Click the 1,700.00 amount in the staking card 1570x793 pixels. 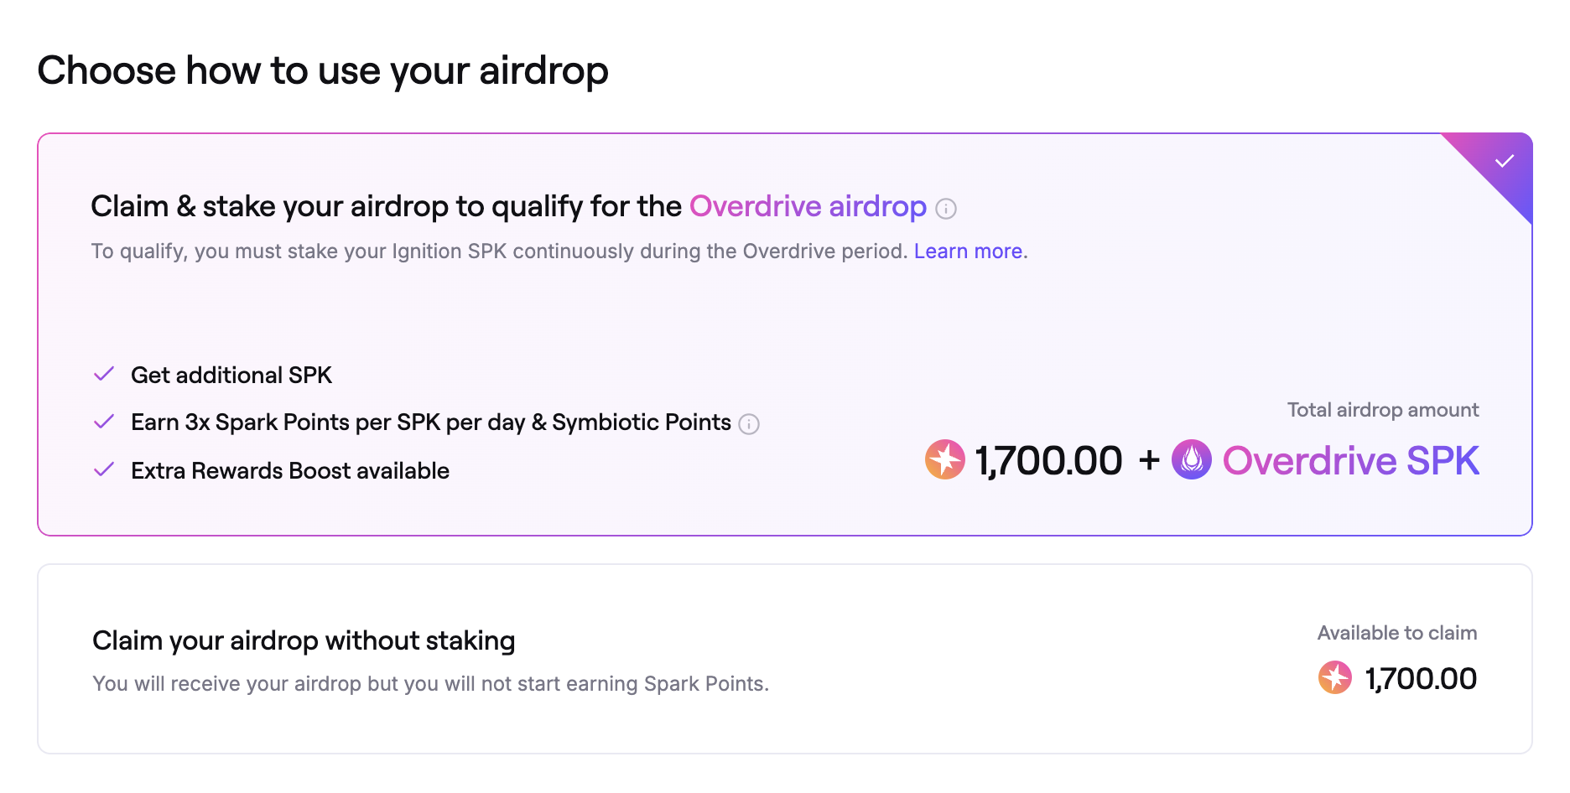pos(1048,460)
